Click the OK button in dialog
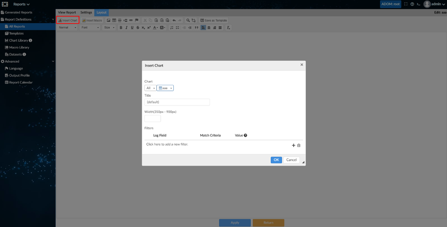The height and width of the screenshot is (227, 447). coord(276,160)
